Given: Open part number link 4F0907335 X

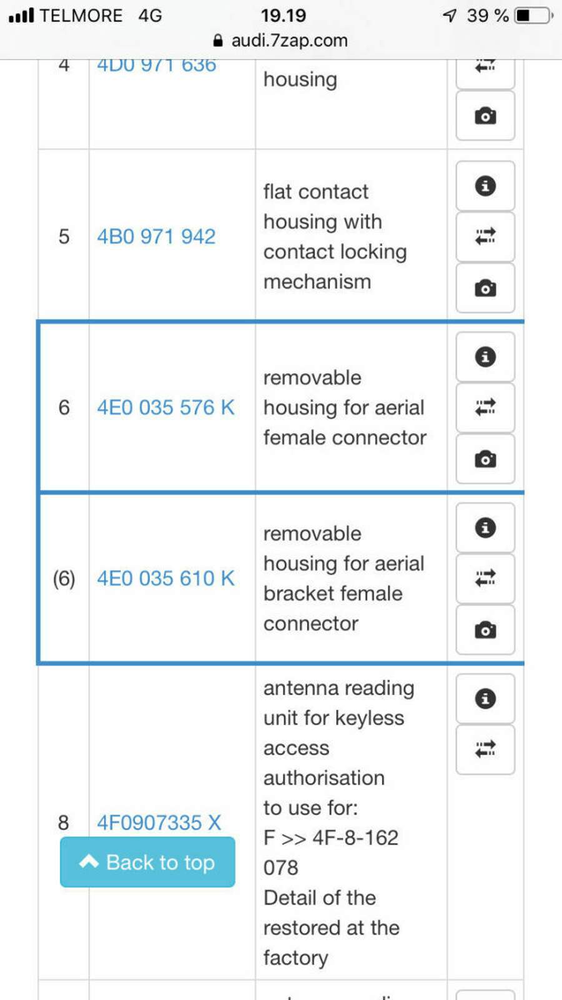Looking at the screenshot, I should (159, 822).
